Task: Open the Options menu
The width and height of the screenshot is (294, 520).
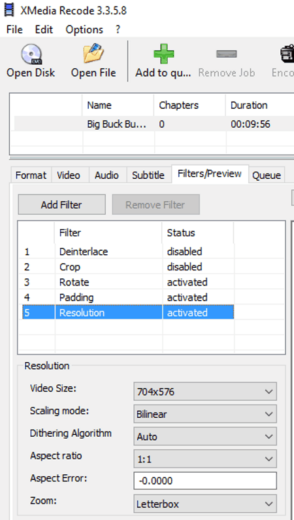Action: point(84,29)
